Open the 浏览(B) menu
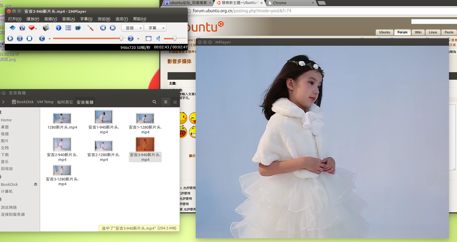457x242 pixels. [x=104, y=19]
